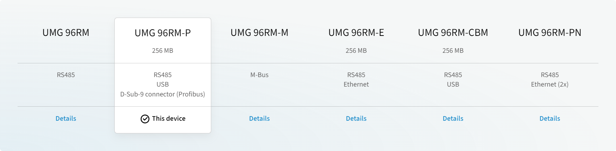The height and width of the screenshot is (151, 616).
Task: Click the Ethernet (2x) interface text
Action: point(550,84)
